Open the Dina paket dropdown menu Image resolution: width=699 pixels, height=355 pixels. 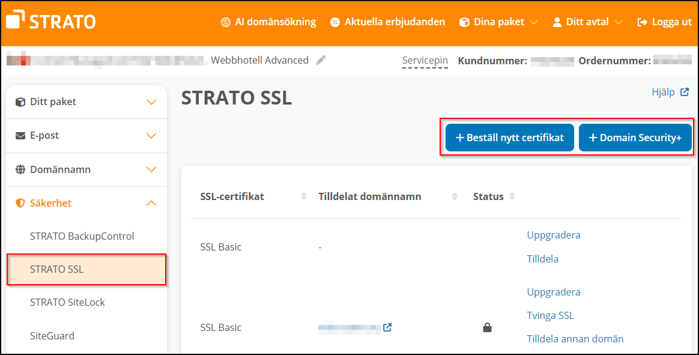(498, 22)
